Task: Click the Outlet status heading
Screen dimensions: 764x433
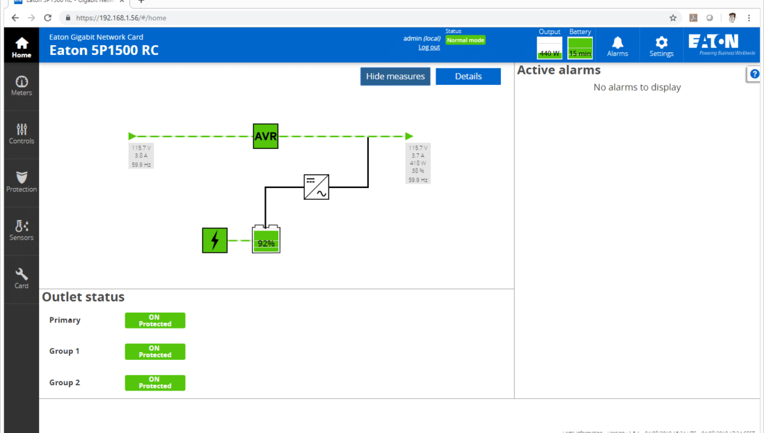Action: 84,297
